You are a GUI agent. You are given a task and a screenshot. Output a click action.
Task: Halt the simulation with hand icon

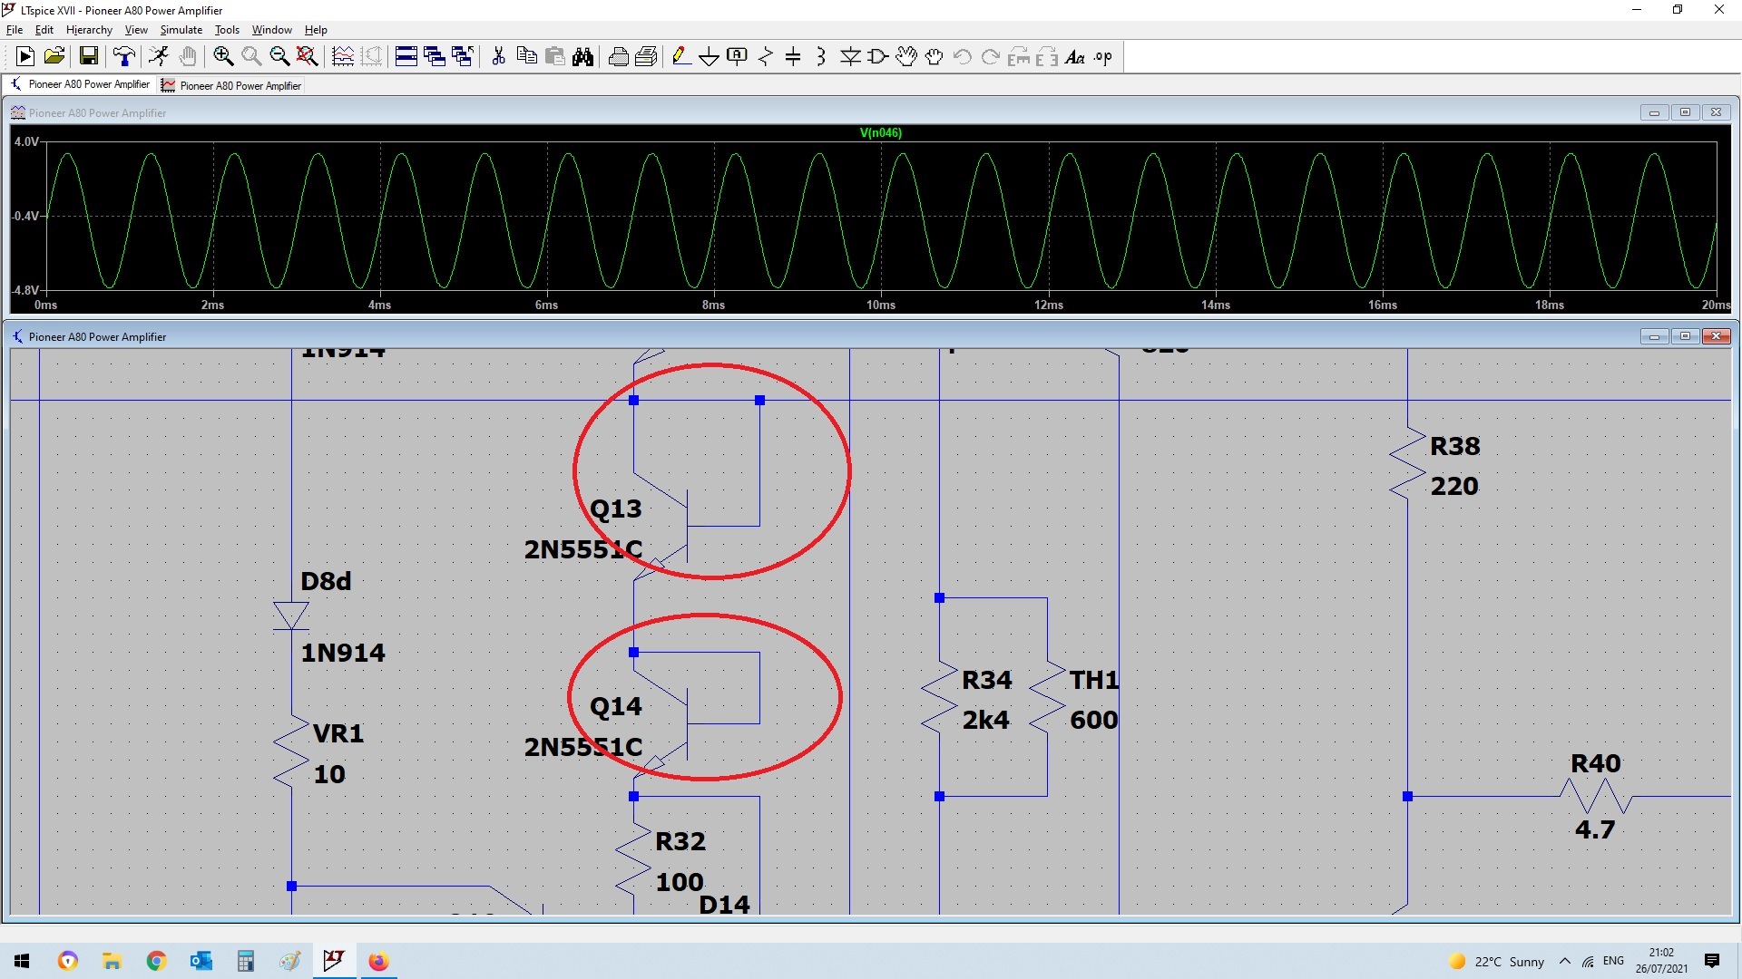click(x=188, y=57)
